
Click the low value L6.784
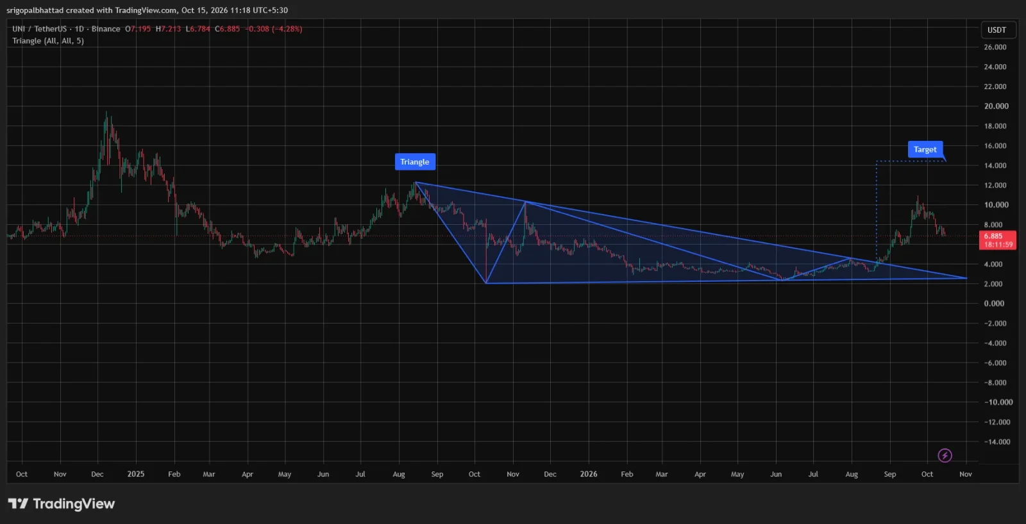click(x=198, y=29)
